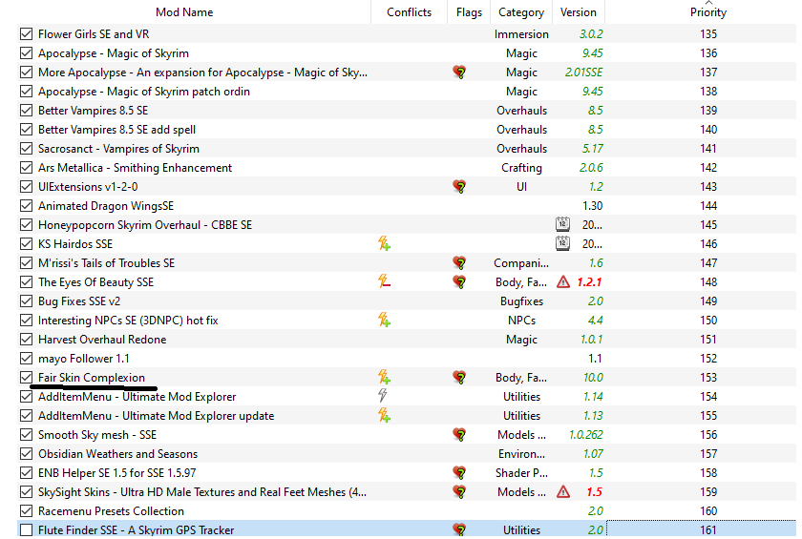
Task: Click version 2.01SSE of More Apocalypse
Action: click(x=583, y=73)
